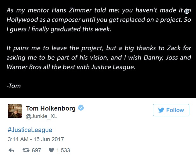
Task: Open the Tom Holkenborg display name link
Action: coord(51,108)
